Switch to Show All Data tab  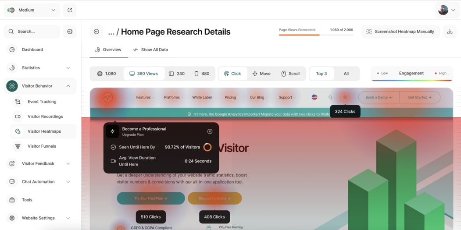[x=150, y=50]
